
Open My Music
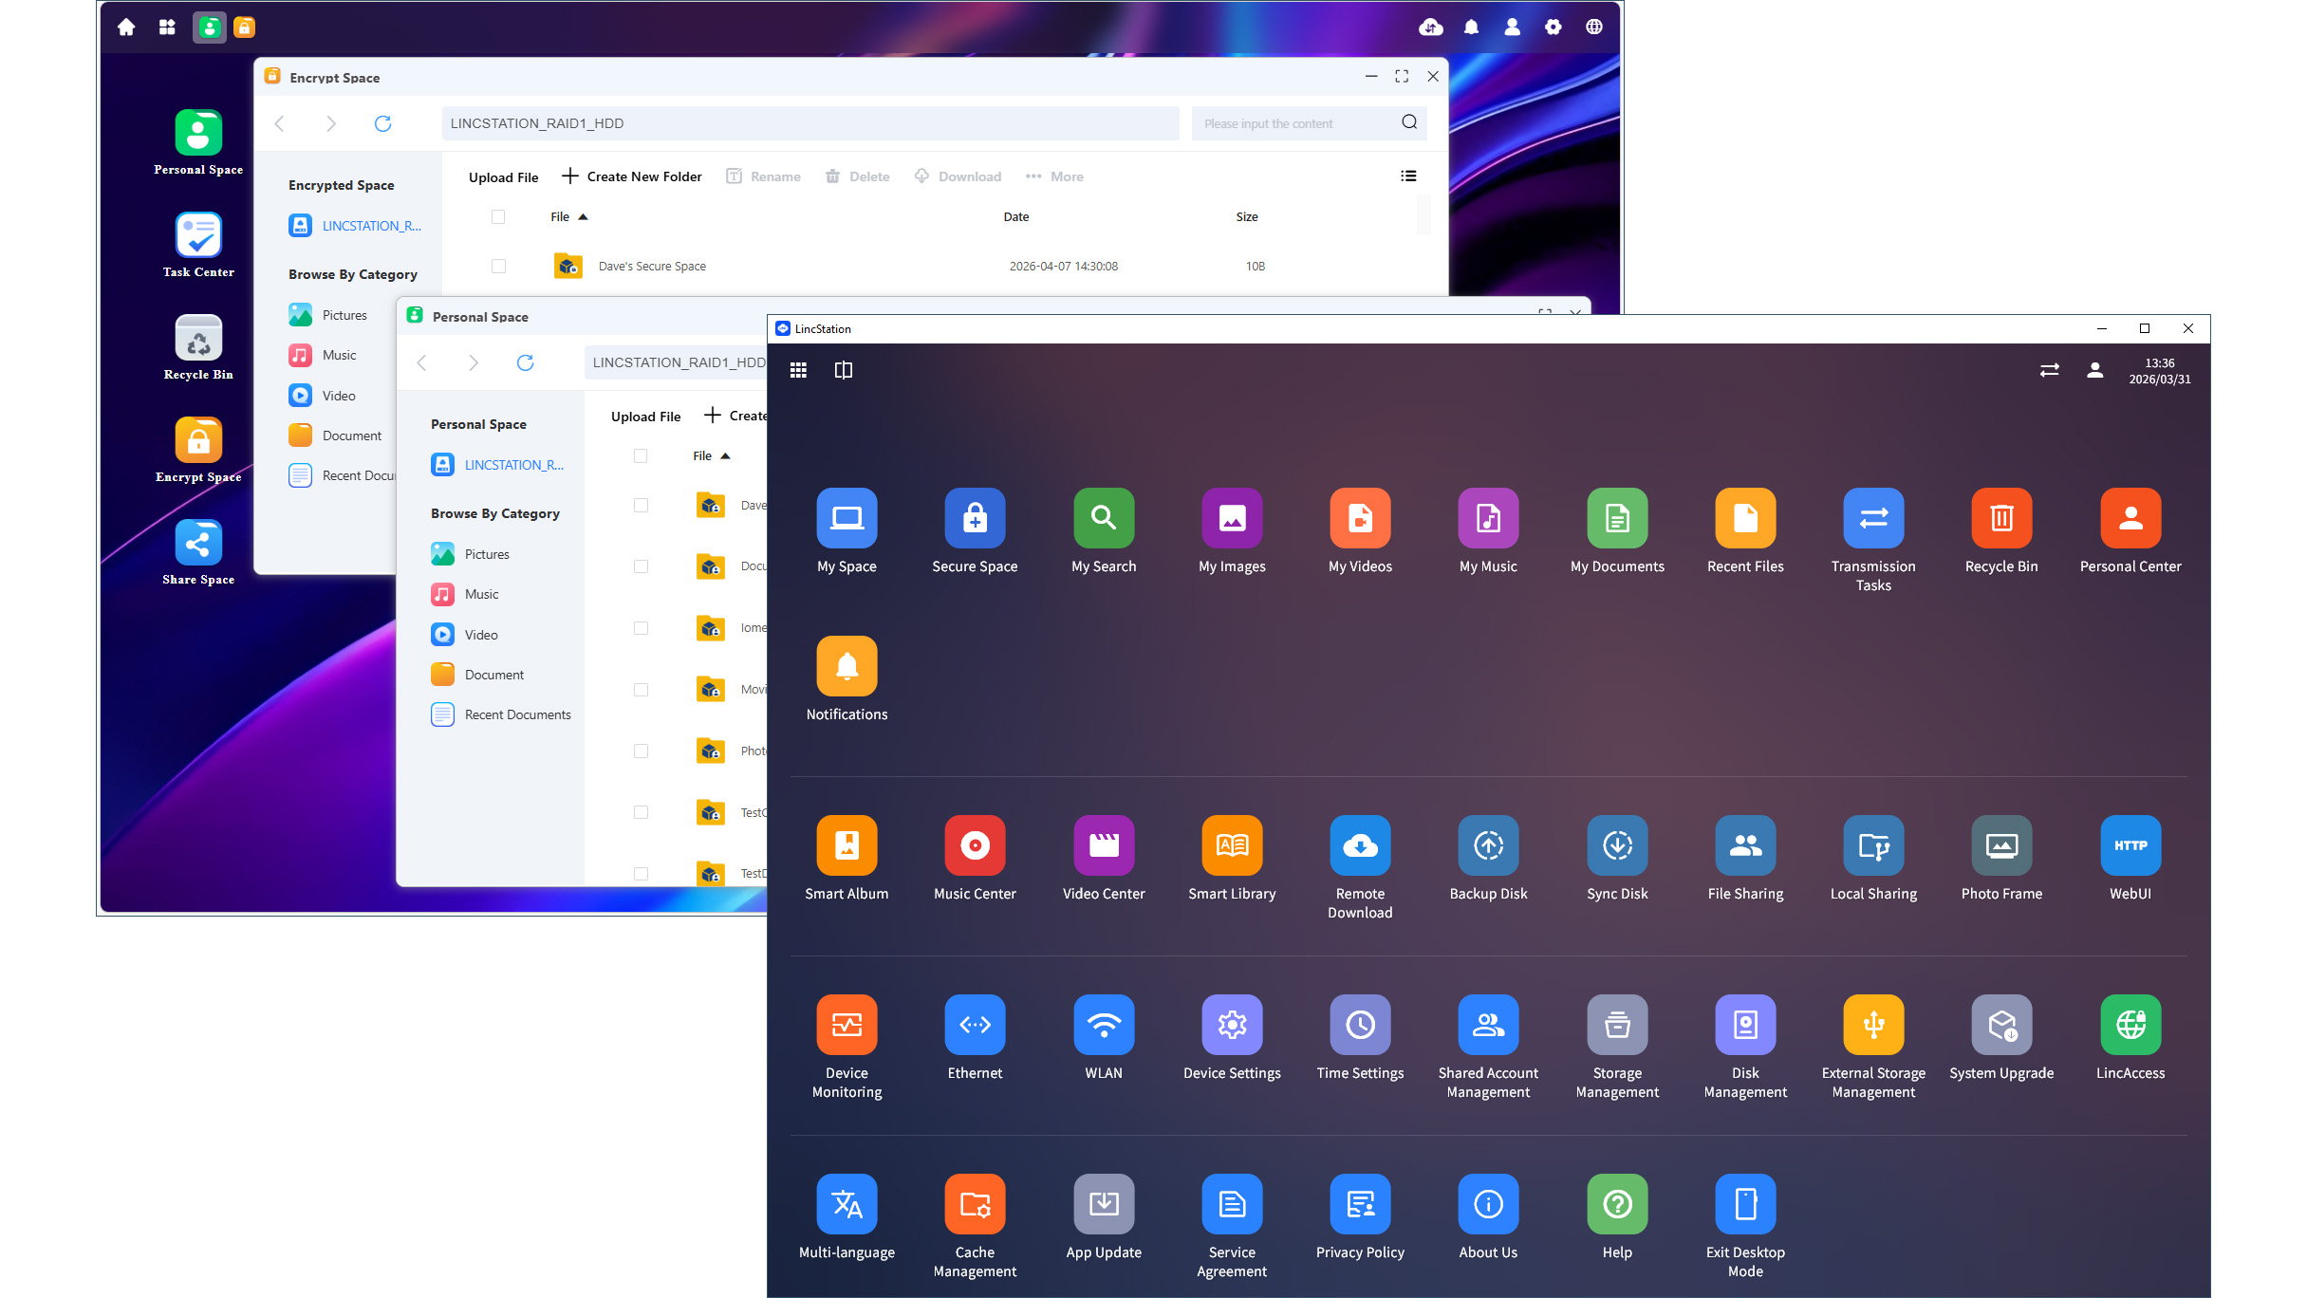1488,518
